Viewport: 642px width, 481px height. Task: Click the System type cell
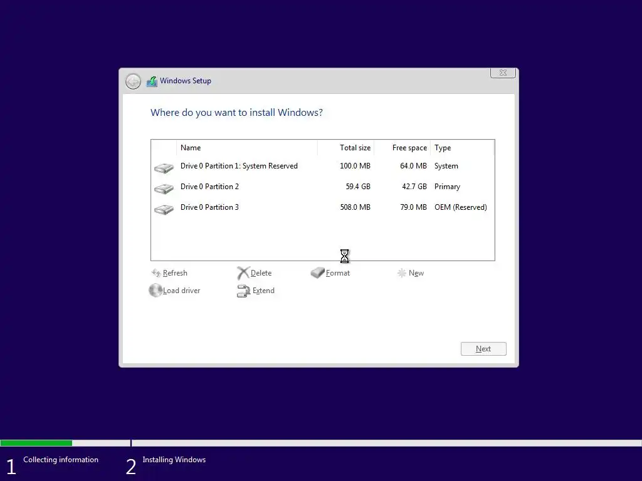tap(446, 166)
